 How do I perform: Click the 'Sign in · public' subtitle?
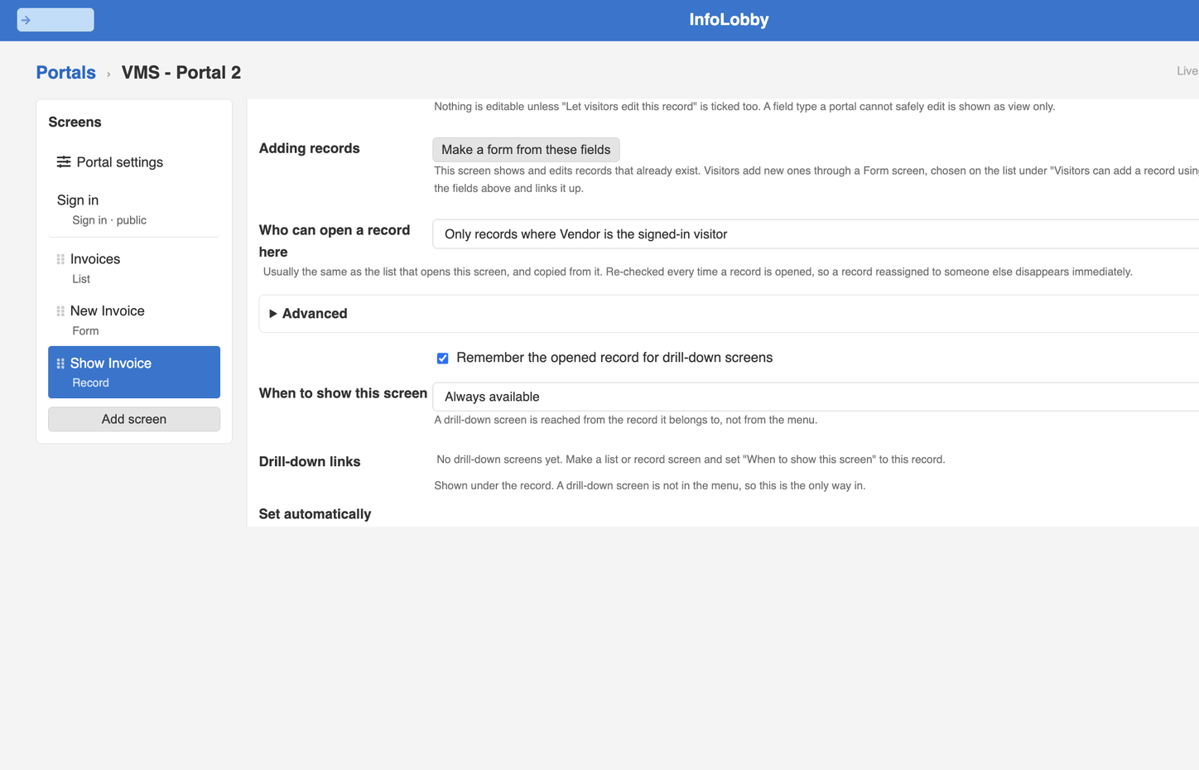[109, 220]
